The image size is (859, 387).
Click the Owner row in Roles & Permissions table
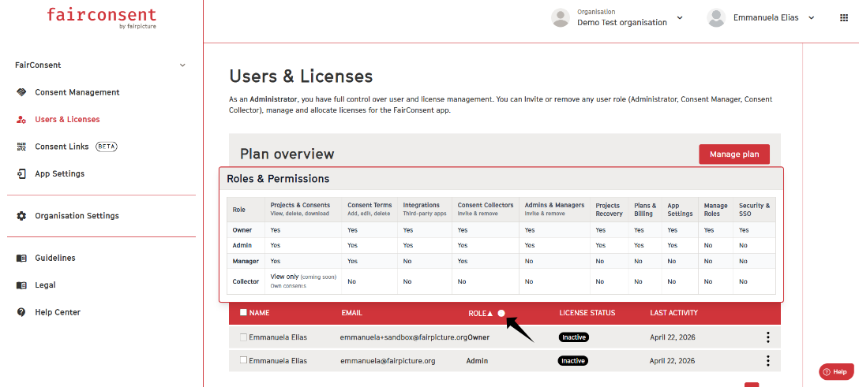pos(501,230)
